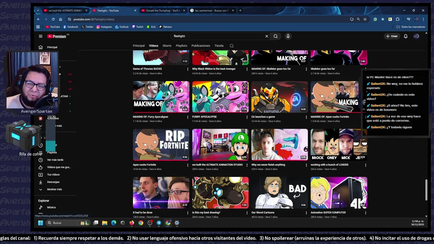Screen dimensions: 434x244
Task: Open options for Why Black Widow video
Action: (x=247, y=69)
